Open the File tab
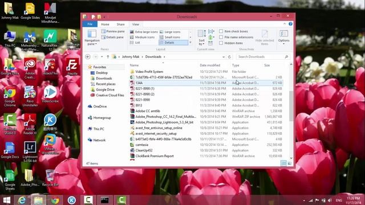 [90, 24]
